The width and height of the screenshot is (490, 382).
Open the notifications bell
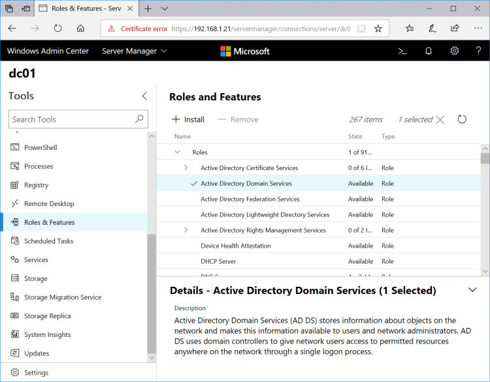pyautogui.click(x=429, y=51)
